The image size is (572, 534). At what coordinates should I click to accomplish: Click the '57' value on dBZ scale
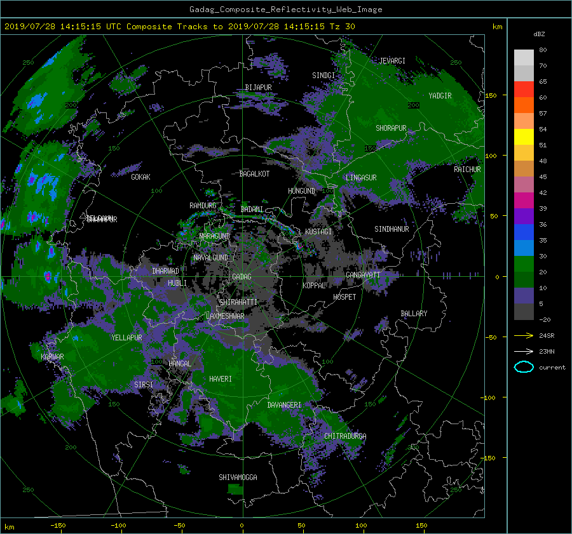(x=543, y=114)
